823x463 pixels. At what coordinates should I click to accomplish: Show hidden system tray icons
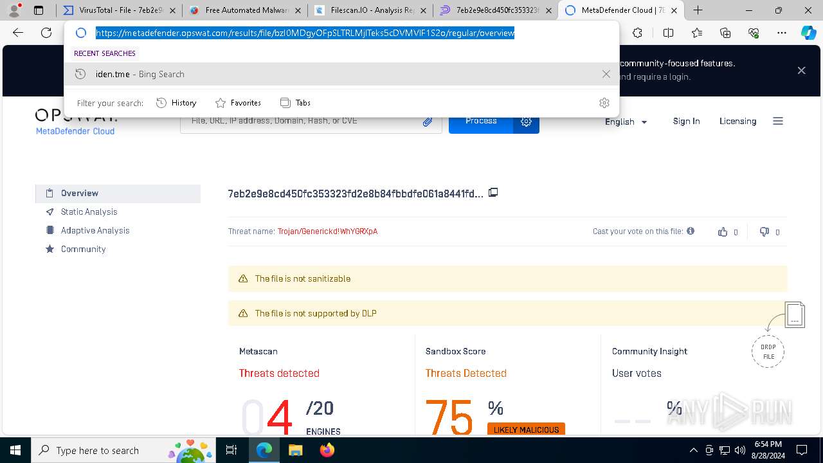click(693, 450)
